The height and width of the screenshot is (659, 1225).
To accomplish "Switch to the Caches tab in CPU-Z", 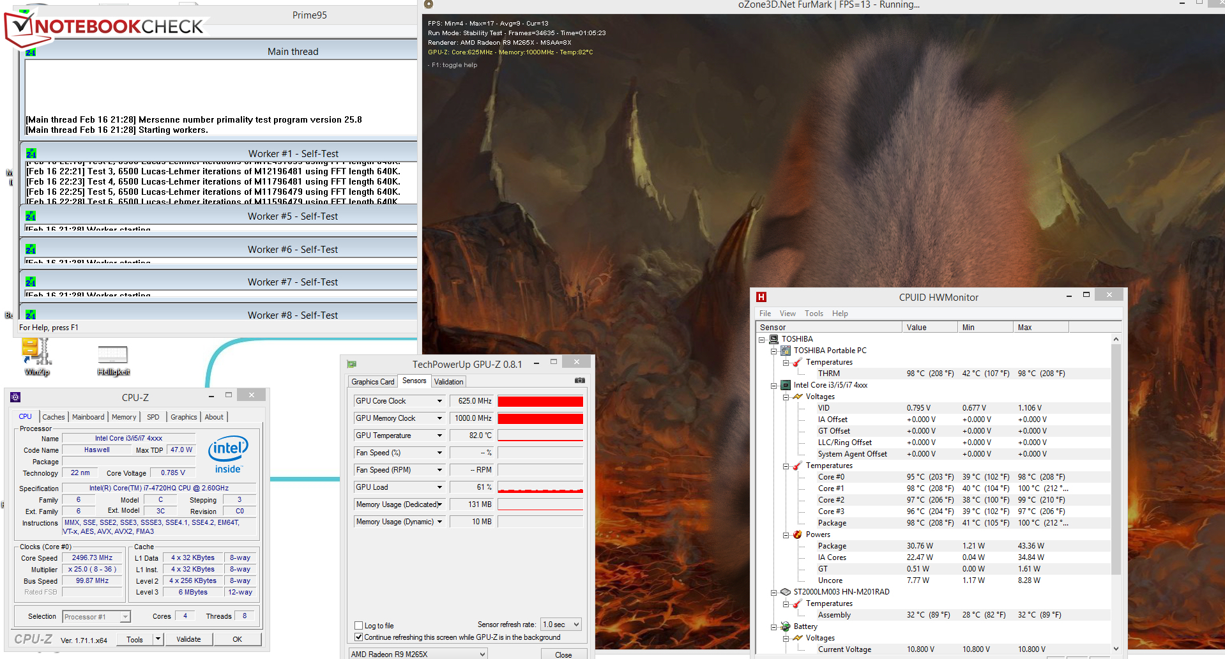I will click(x=54, y=417).
